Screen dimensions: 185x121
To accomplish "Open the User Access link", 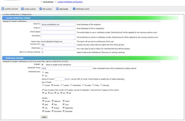I will pos(64,9).
